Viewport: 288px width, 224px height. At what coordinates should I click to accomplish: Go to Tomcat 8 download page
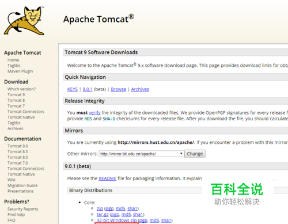click(x=16, y=100)
